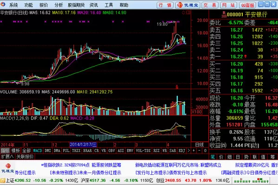
Task: Select the 细 tab in quote panel
Action: coord(230,157)
